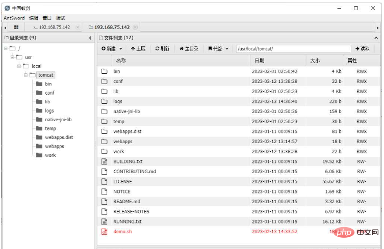Viewport: 384px width, 249px height.
Task: Collapse the 目录列表 panel chevron
Action: pyautogui.click(x=90, y=38)
